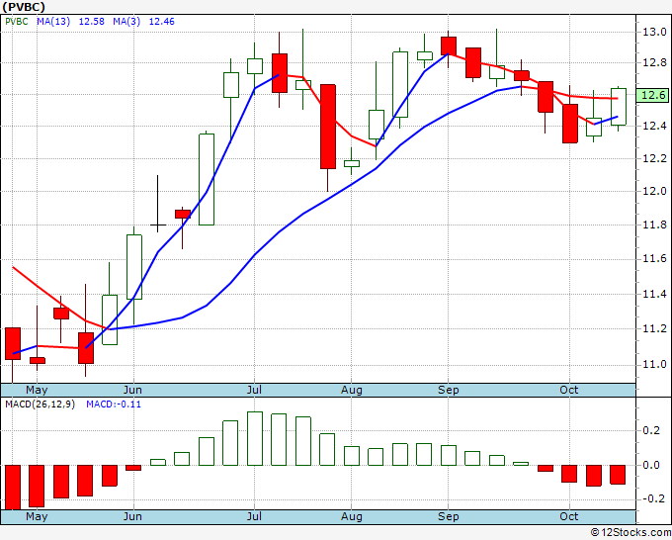Select Aug on the price chart time axis
The height and width of the screenshot is (540, 672).
tap(352, 390)
